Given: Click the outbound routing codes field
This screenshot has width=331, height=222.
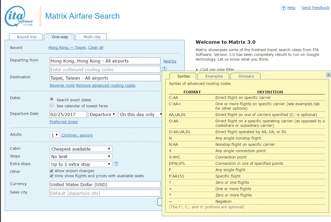Looking at the screenshot, I should click(x=105, y=70).
